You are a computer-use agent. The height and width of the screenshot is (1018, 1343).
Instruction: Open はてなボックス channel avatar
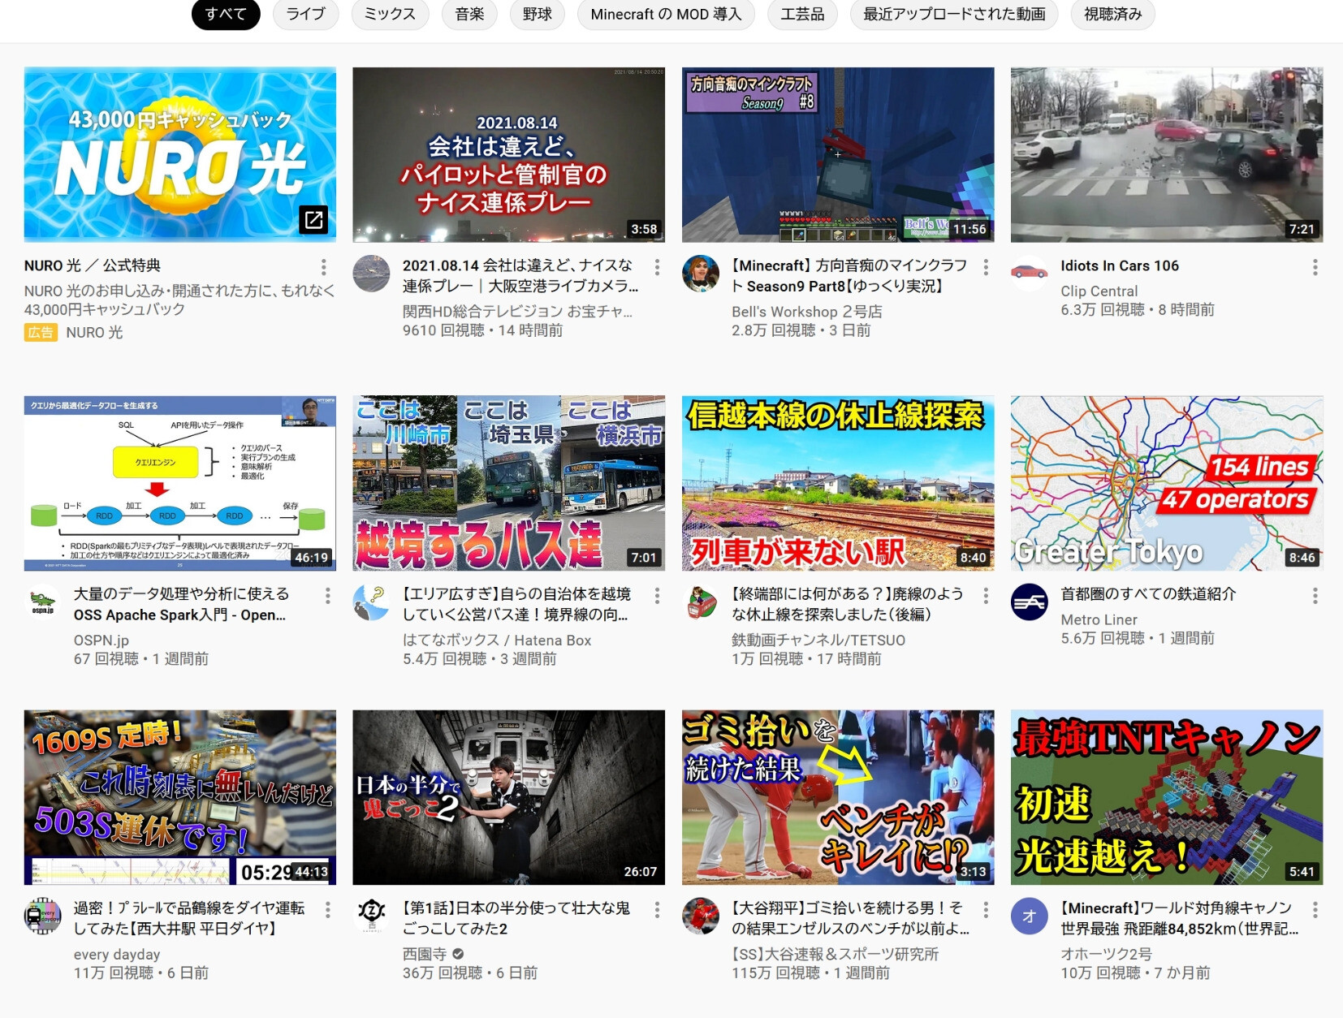[371, 602]
